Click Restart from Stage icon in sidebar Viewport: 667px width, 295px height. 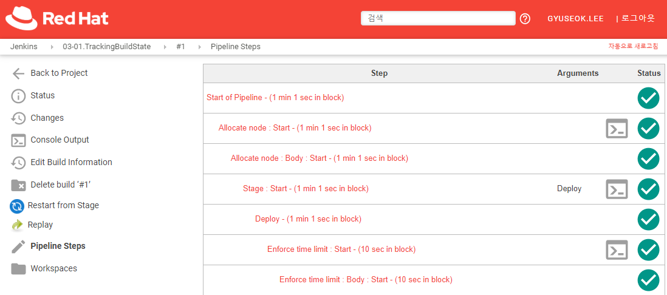pos(17,206)
